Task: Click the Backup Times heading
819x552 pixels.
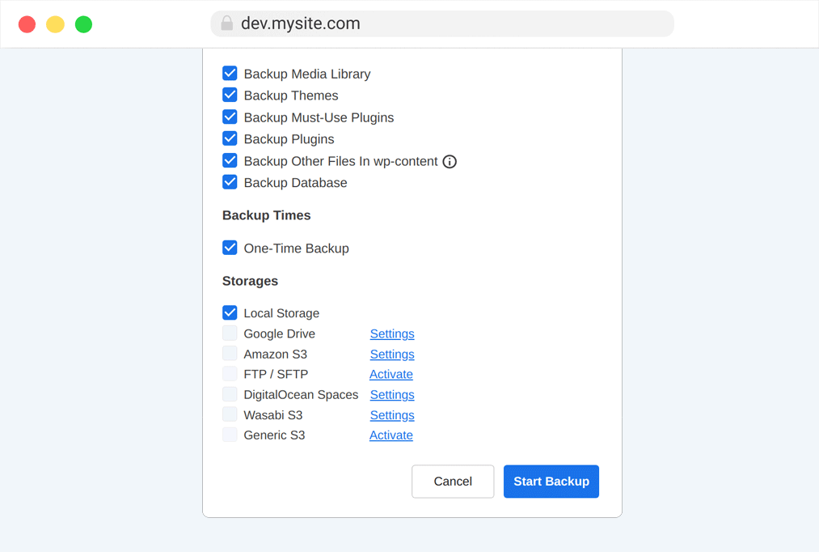Action: [266, 215]
